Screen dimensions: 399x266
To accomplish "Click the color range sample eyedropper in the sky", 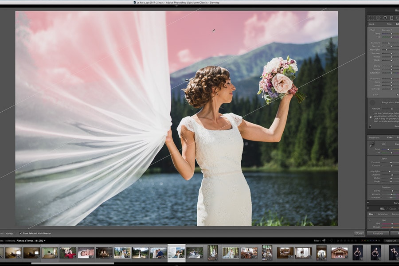I will (214, 31).
